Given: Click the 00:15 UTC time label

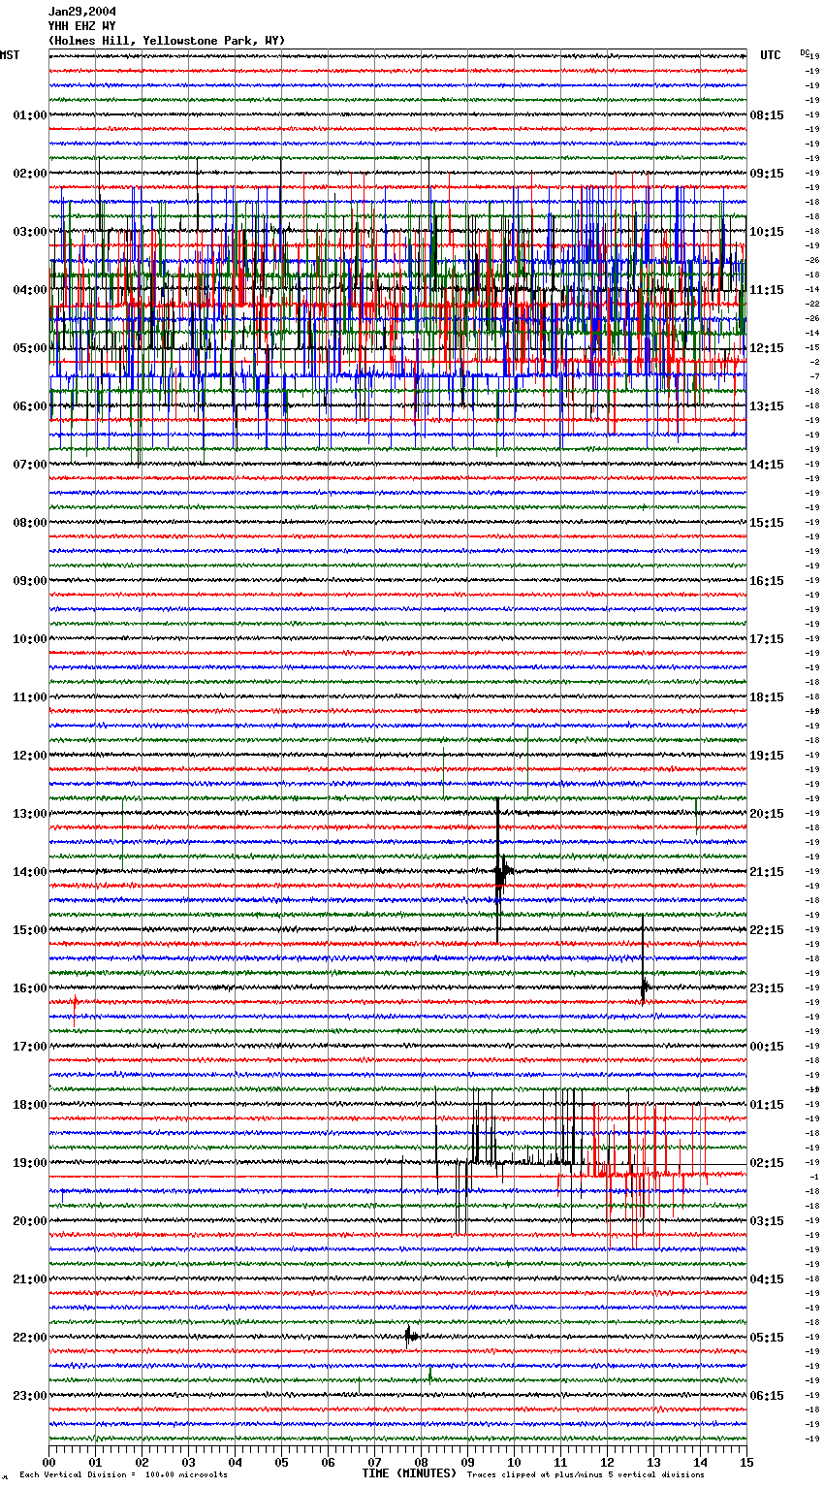Looking at the screenshot, I should [767, 1047].
